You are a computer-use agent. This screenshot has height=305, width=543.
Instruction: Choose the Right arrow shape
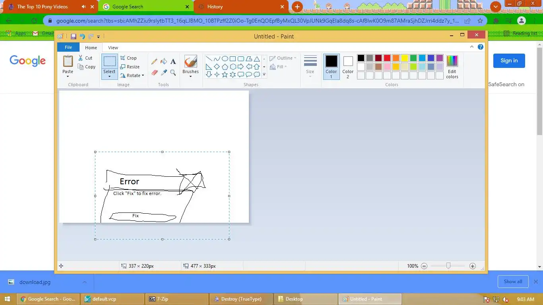click(x=240, y=67)
